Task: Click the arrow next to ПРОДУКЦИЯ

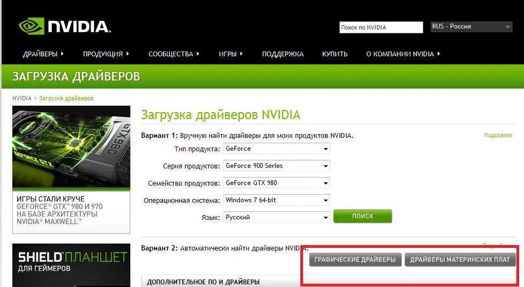Action: click(128, 54)
